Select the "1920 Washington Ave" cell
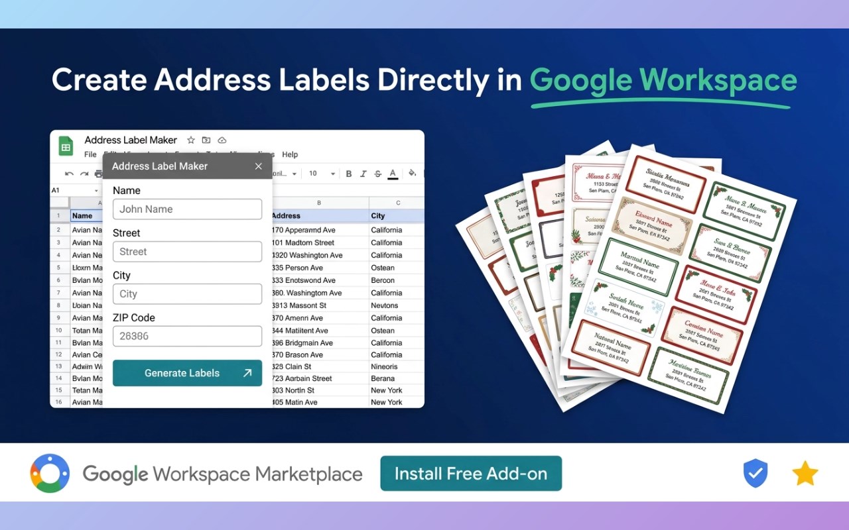 tap(320, 255)
